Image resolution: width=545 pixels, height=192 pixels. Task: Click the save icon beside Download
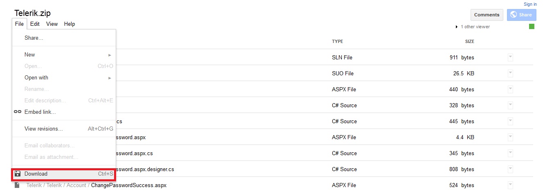18,174
